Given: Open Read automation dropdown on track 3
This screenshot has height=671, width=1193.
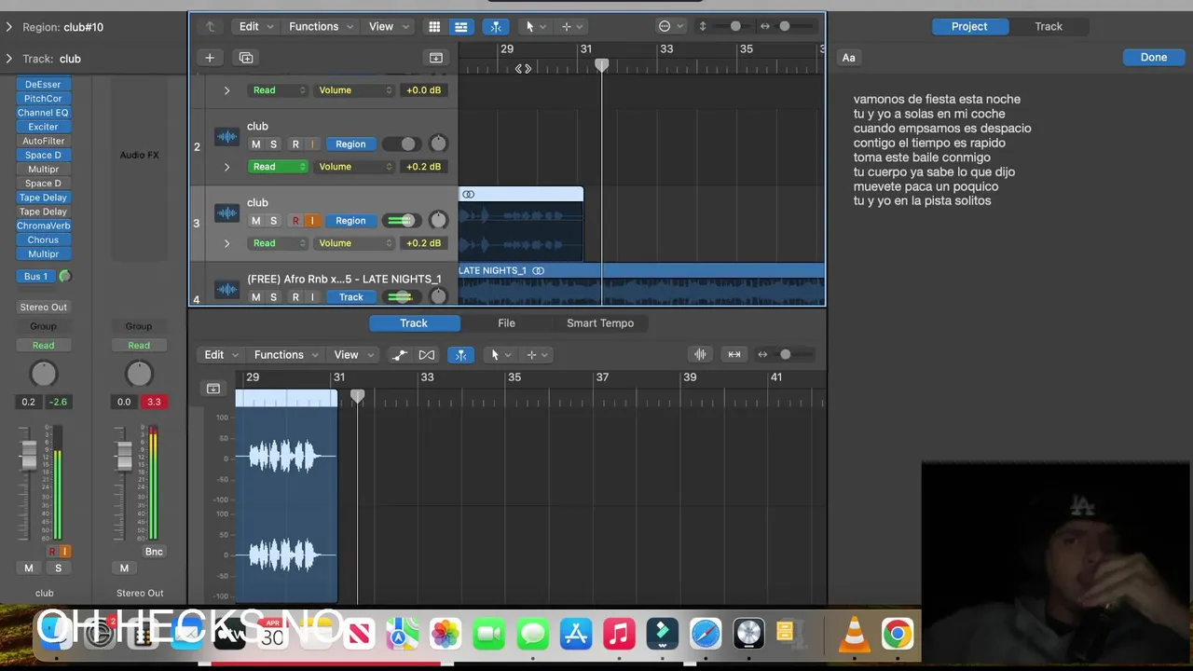Looking at the screenshot, I should click(278, 243).
